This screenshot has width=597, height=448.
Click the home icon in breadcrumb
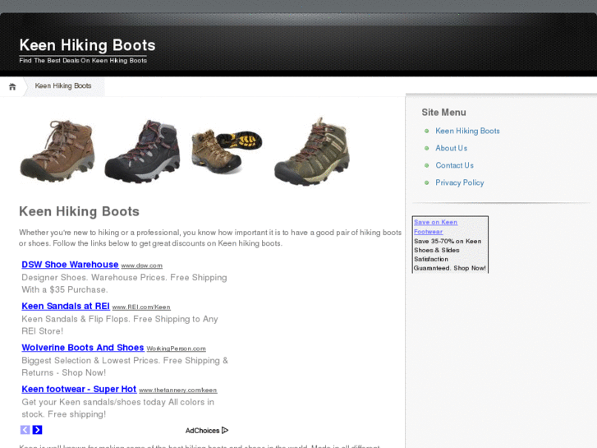(x=12, y=86)
